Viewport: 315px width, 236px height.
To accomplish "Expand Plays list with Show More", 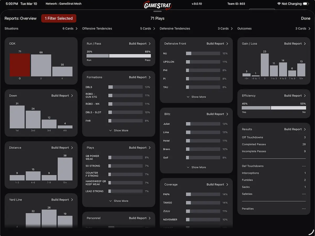I will tap(119, 201).
